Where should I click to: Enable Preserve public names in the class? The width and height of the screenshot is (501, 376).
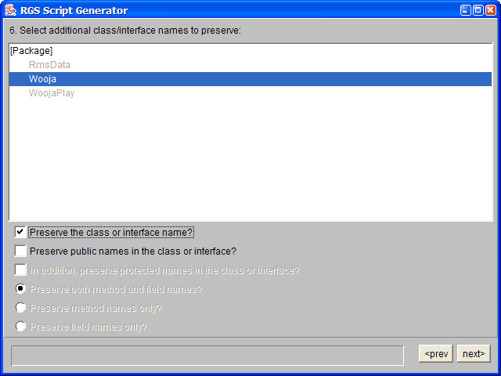pyautogui.click(x=20, y=251)
